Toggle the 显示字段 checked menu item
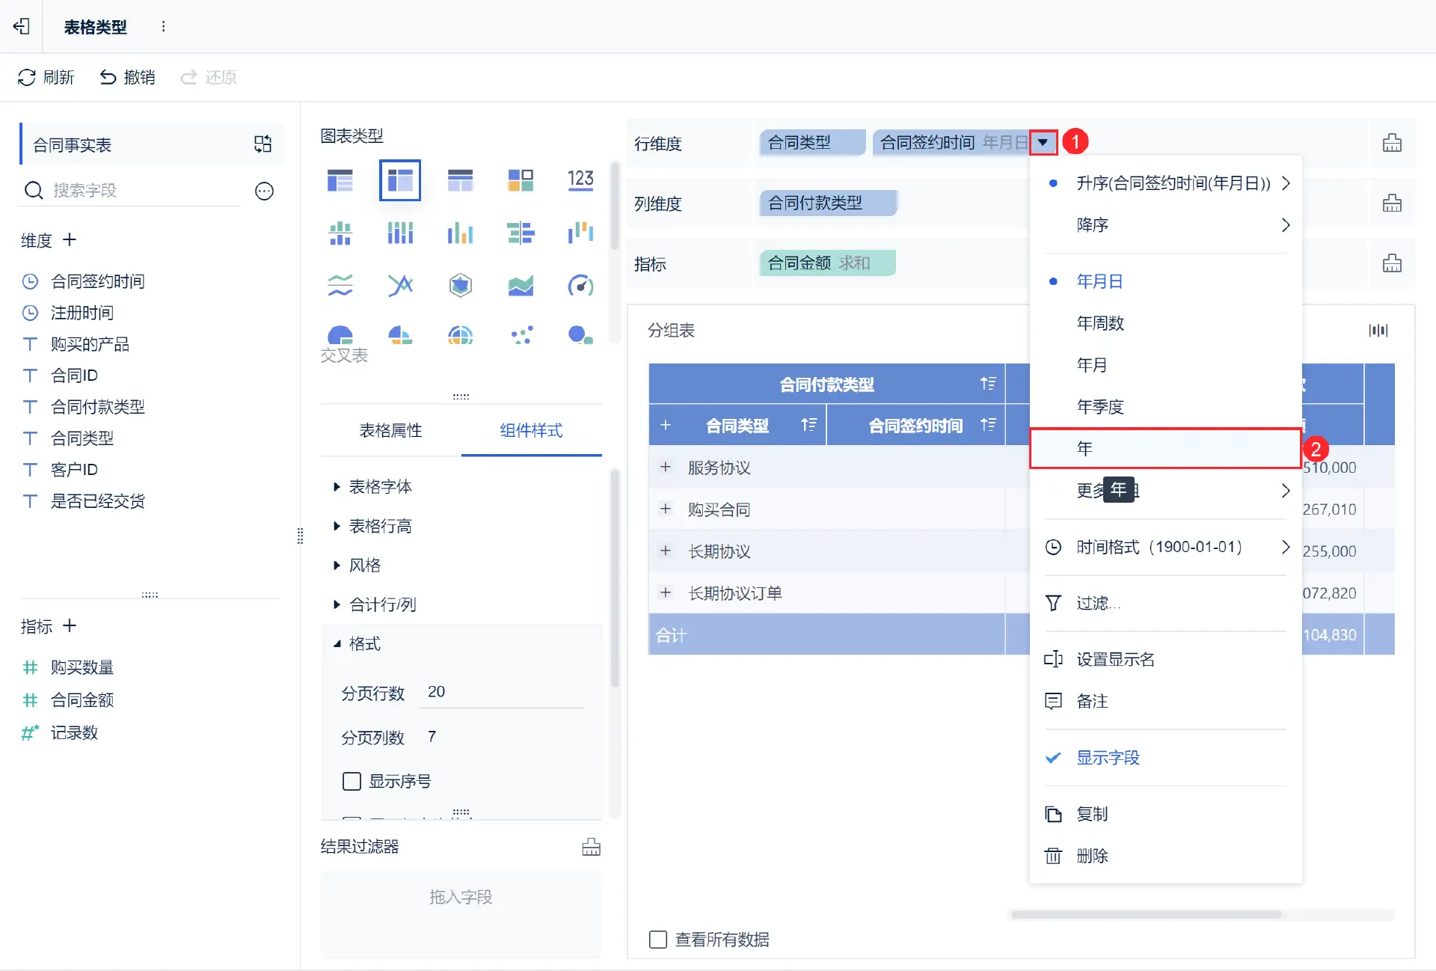The width and height of the screenshot is (1436, 971). coord(1166,758)
